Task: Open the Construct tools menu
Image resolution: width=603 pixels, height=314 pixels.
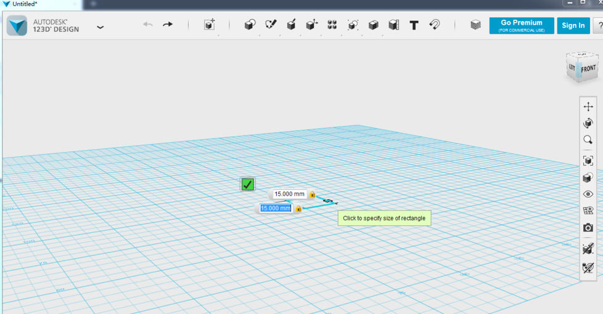Action: tap(291, 25)
